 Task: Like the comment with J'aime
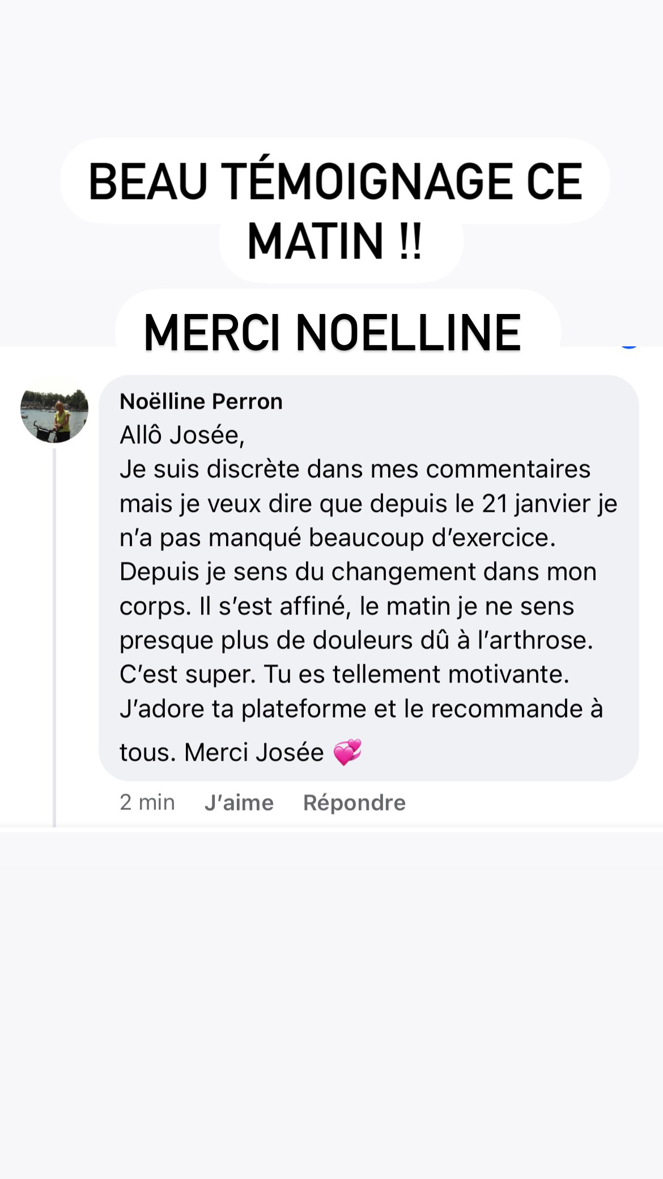[239, 803]
